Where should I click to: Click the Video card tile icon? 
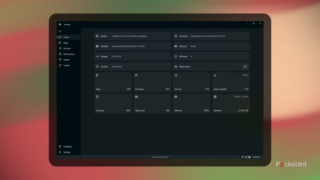coord(137,97)
